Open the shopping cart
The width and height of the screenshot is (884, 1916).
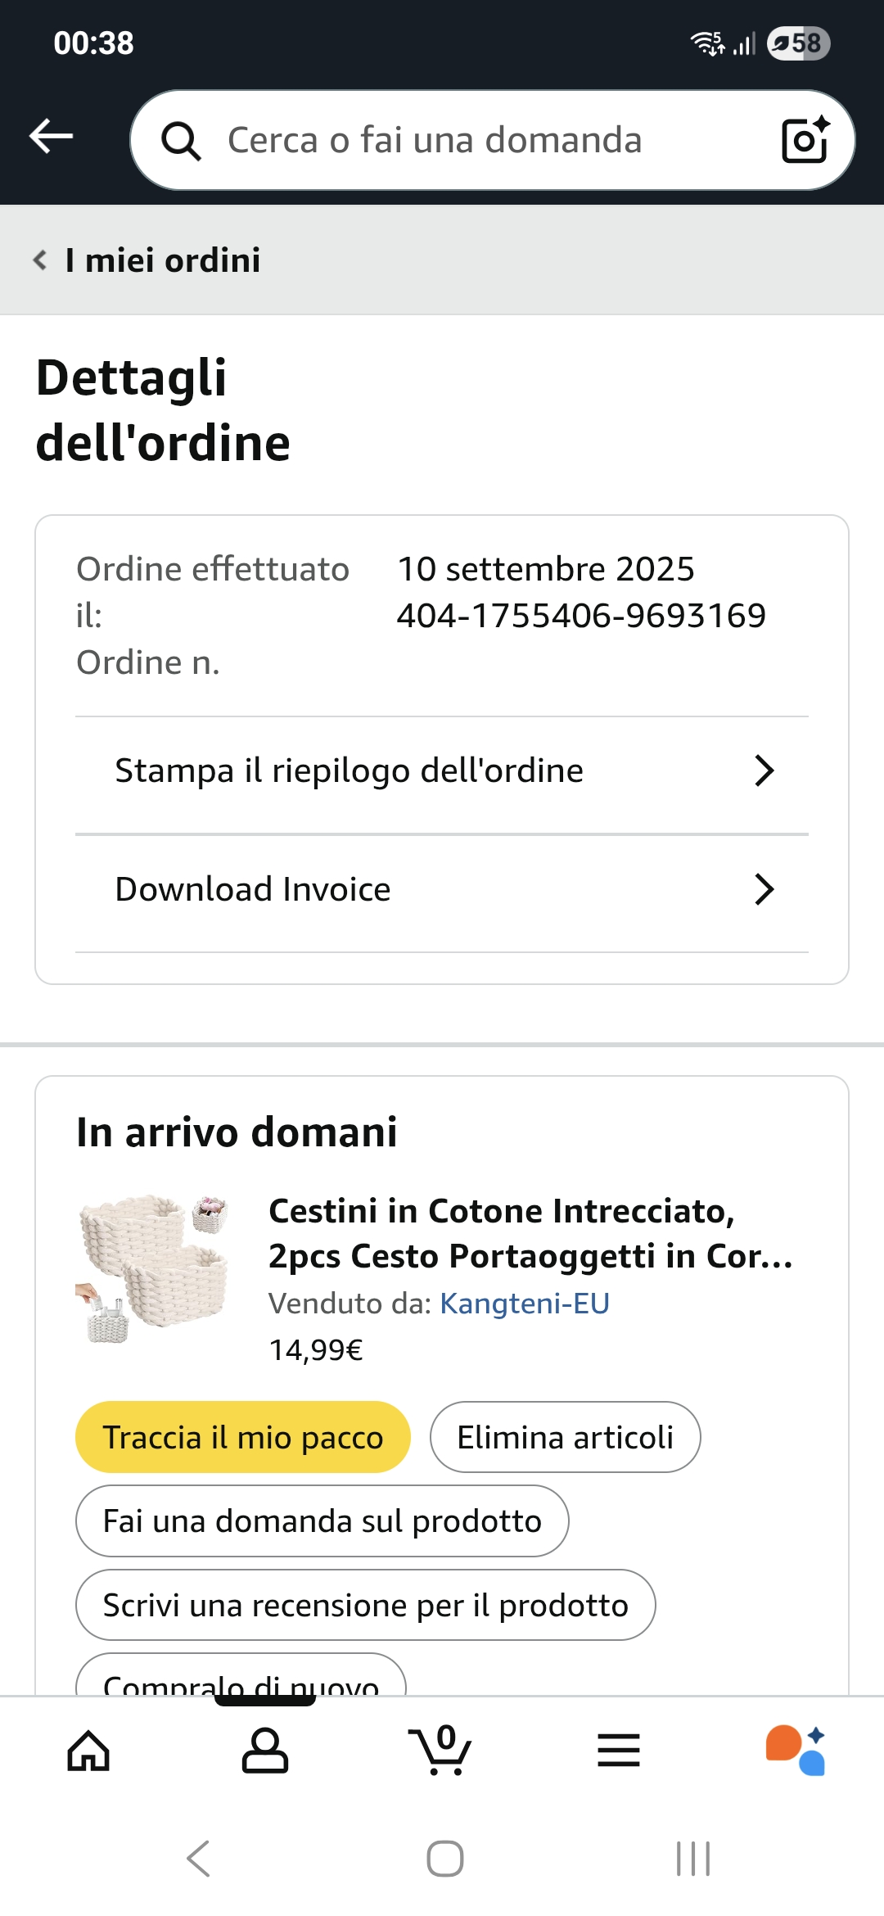(440, 1751)
